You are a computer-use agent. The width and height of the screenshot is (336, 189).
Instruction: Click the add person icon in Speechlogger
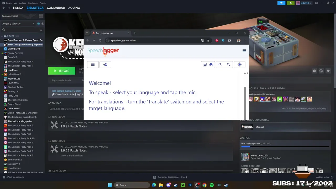pyautogui.click(x=105, y=65)
